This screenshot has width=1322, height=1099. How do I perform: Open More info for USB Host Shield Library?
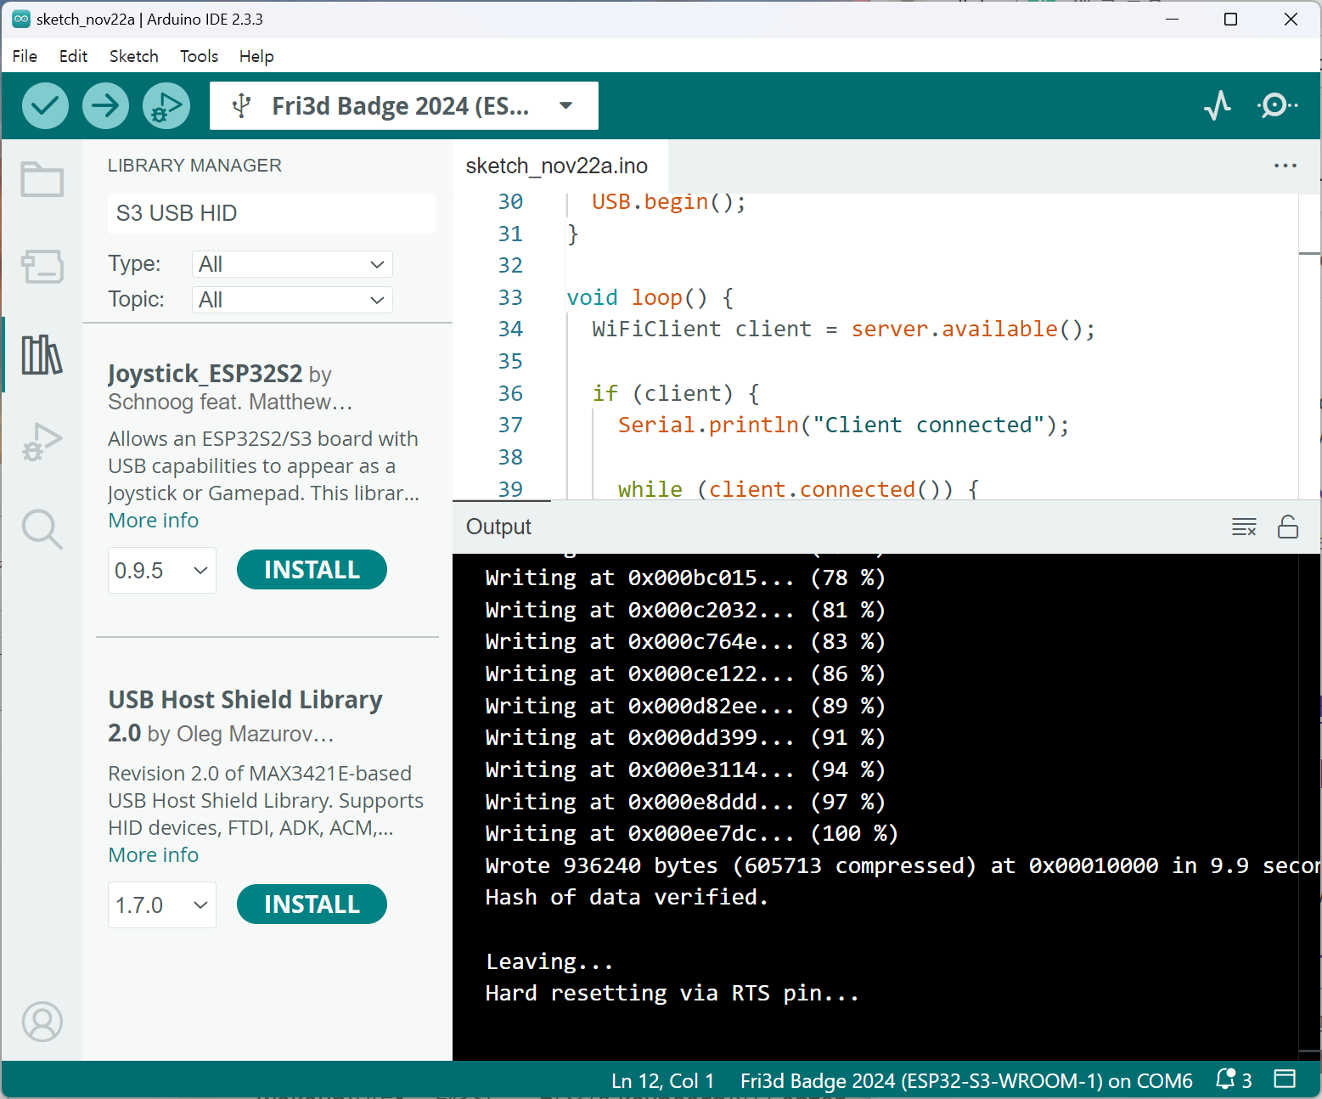click(154, 855)
